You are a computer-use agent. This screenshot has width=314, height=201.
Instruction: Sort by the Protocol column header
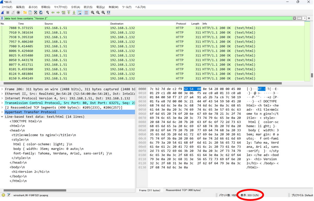(182, 23)
